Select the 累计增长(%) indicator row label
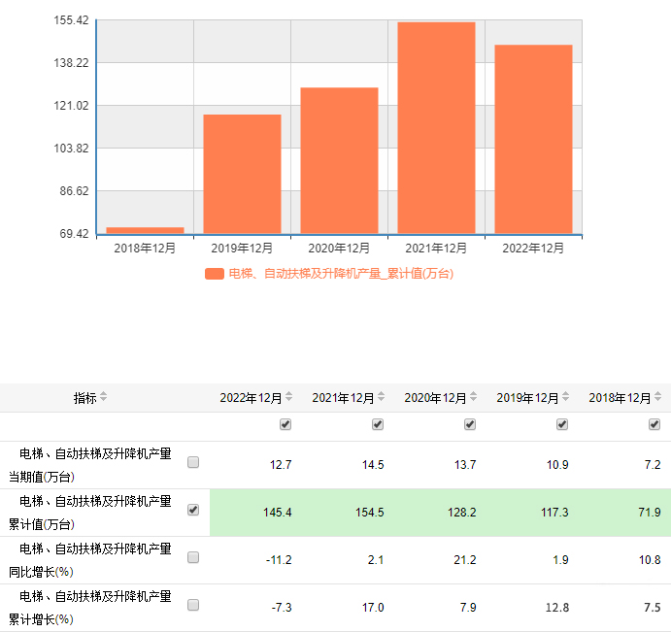This screenshot has height=632, width=671. tap(90, 608)
